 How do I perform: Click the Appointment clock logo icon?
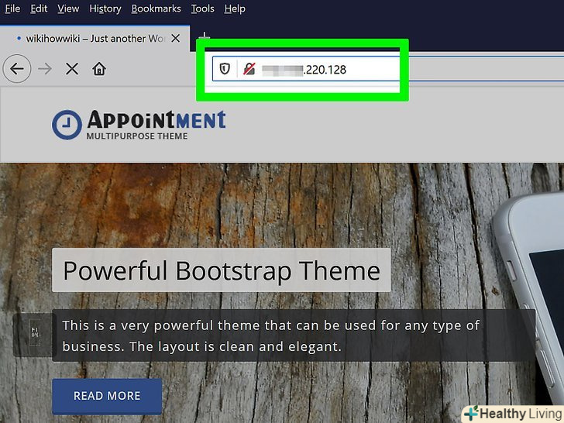tap(67, 125)
